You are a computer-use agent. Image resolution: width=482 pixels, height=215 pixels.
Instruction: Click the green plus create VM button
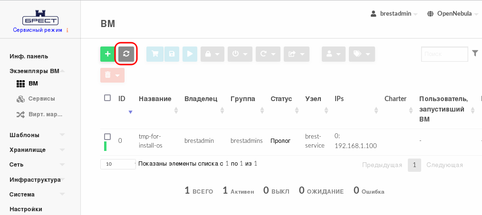click(x=107, y=54)
